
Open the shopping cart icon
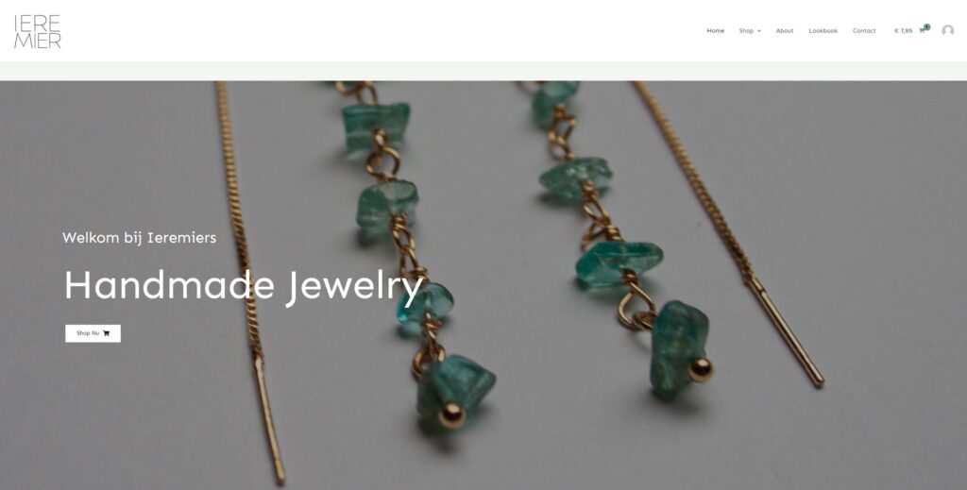(922, 31)
